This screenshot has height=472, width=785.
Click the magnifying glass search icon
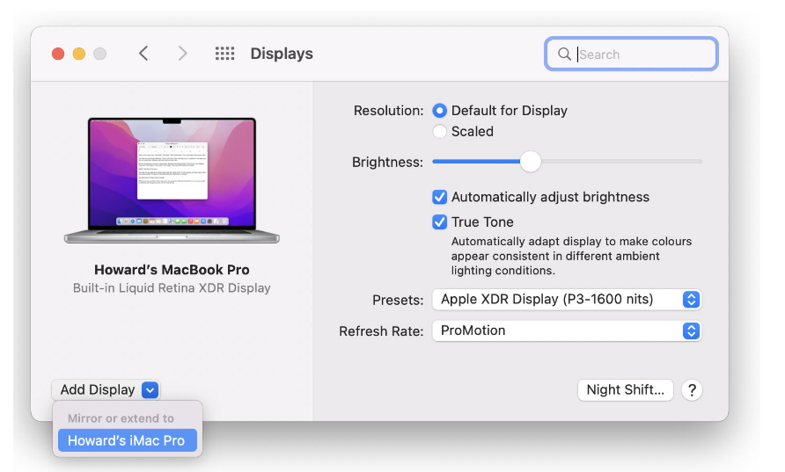point(564,54)
